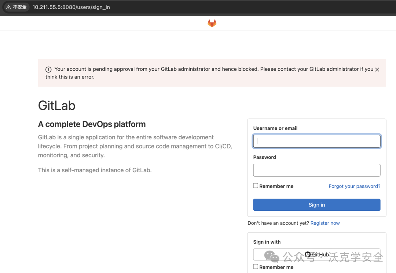Click the Sign in button
396x273 pixels.
(317, 204)
